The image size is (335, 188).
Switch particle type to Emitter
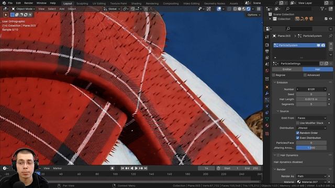[287, 69]
